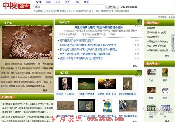Open the headline 野生动物的动感美 article
The image size is (175, 122).
click(98, 27)
